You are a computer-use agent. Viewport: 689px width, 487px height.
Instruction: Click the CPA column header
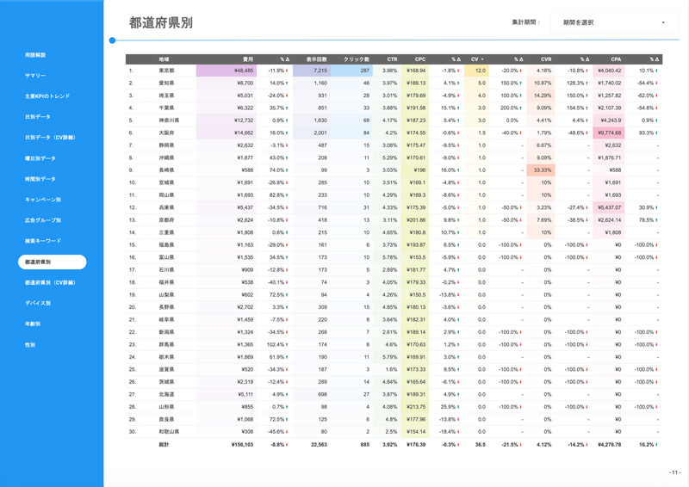[616, 60]
